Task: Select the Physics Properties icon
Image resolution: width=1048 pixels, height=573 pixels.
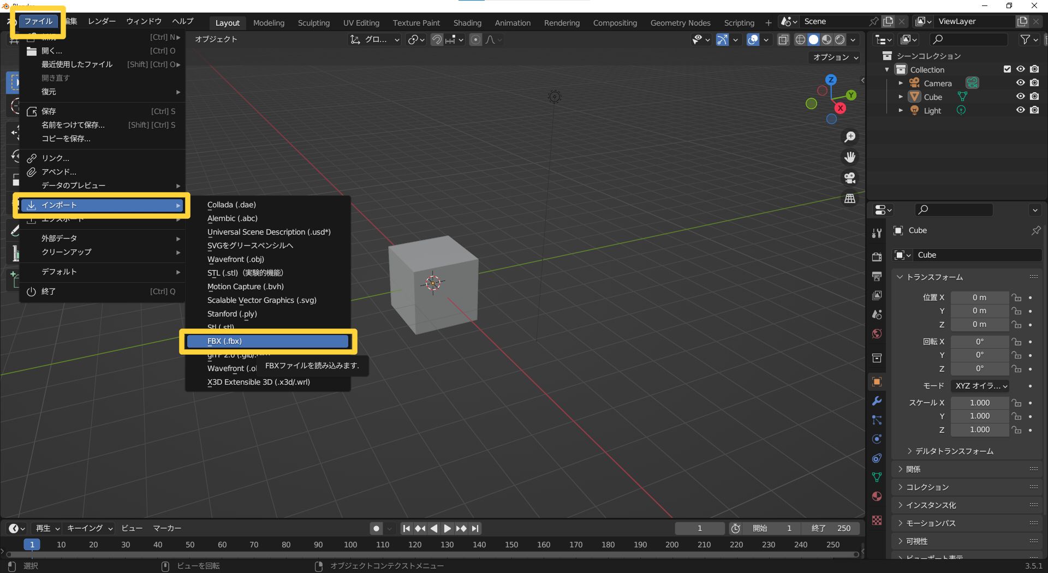Action: coord(877,439)
